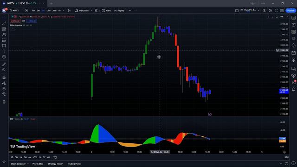This screenshot has height=167, width=297.
Task: Remove drawings with trash icon
Action: [4, 102]
